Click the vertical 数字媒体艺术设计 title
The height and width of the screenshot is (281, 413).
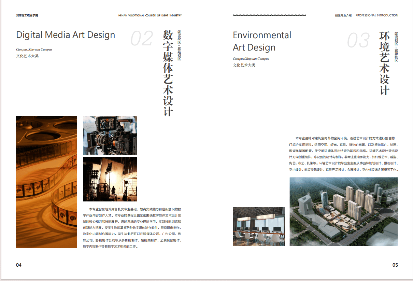[168, 73]
